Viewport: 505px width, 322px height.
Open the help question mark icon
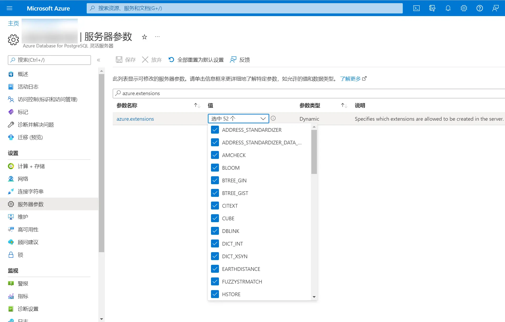tap(480, 8)
